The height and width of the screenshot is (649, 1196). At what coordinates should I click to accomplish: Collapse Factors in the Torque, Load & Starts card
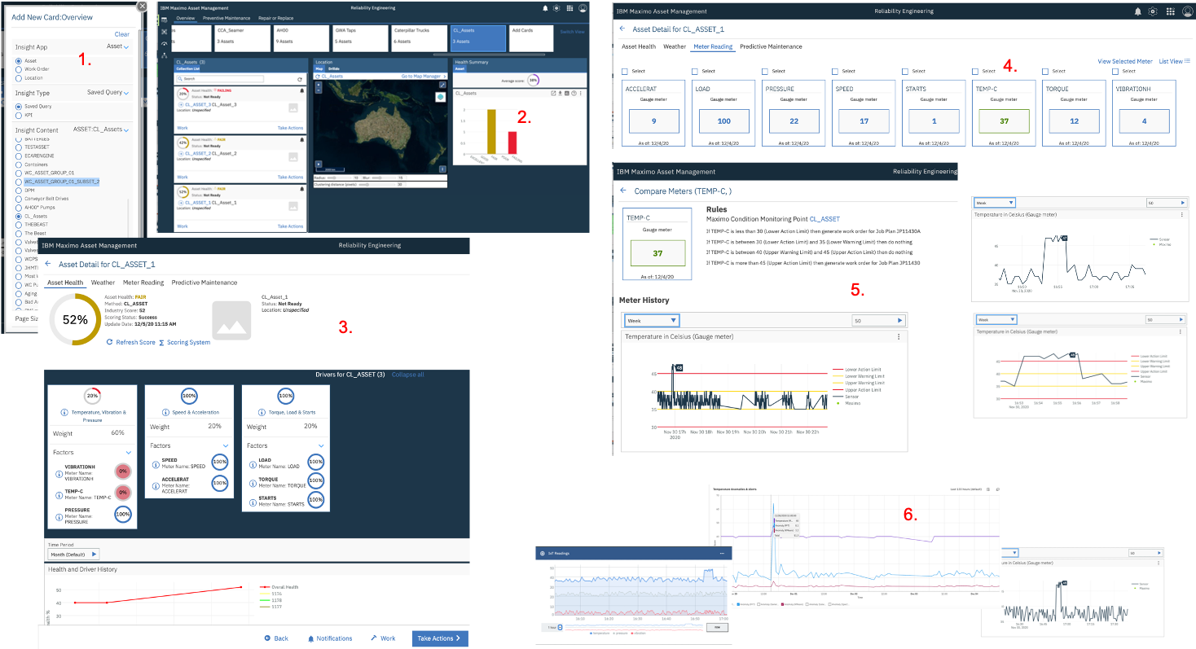[322, 445]
